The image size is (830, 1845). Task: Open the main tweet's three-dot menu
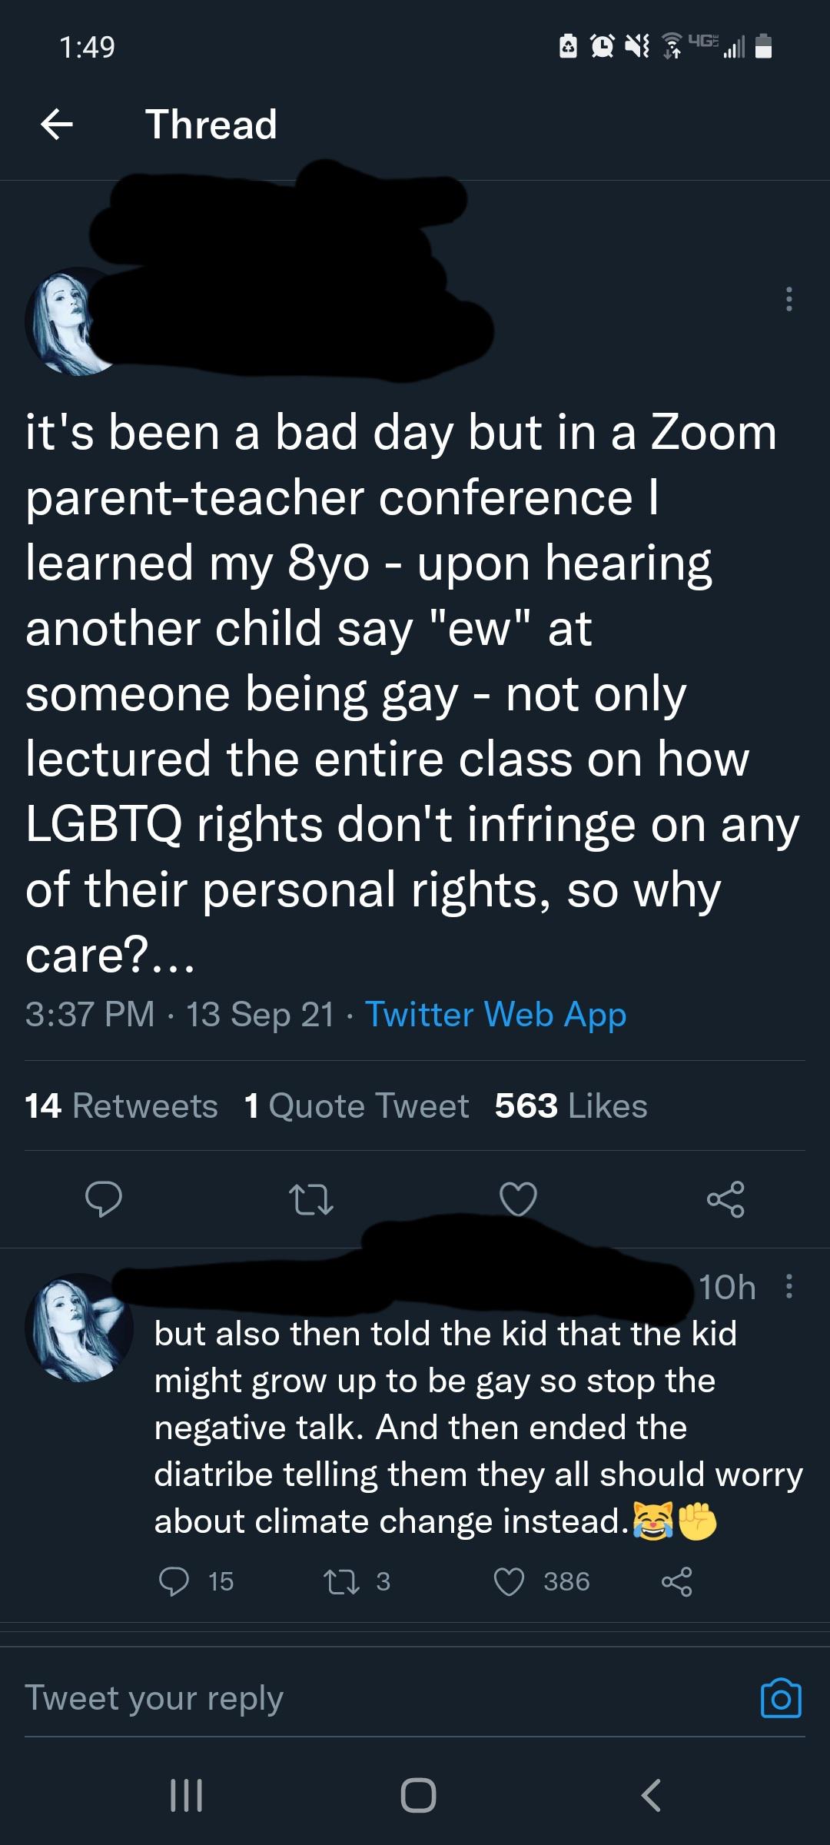788,299
